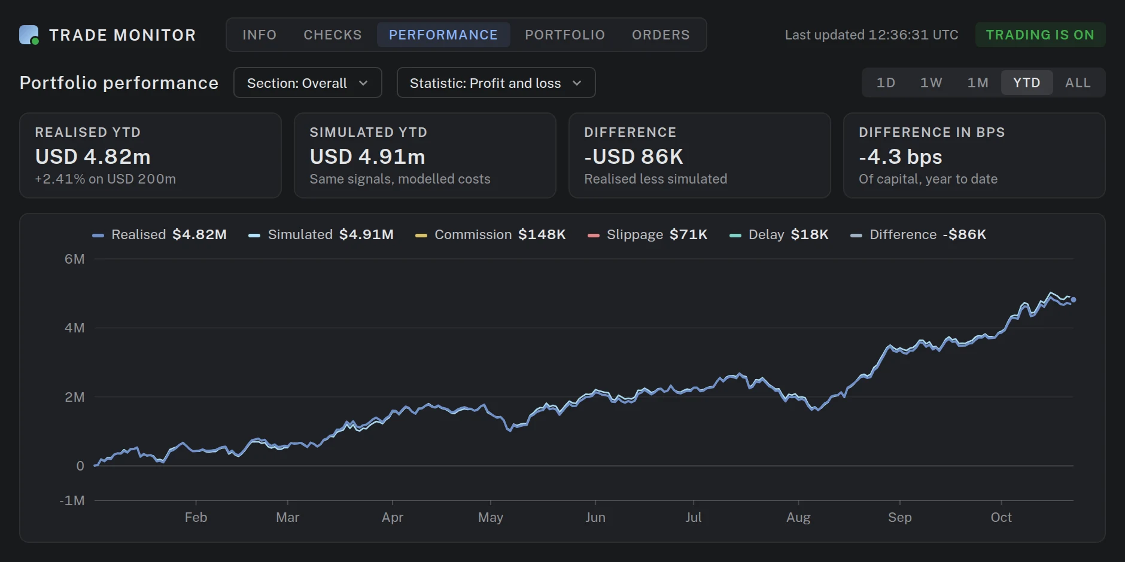Click the Oct label on the x-axis
The height and width of the screenshot is (562, 1125).
pos(1001,517)
